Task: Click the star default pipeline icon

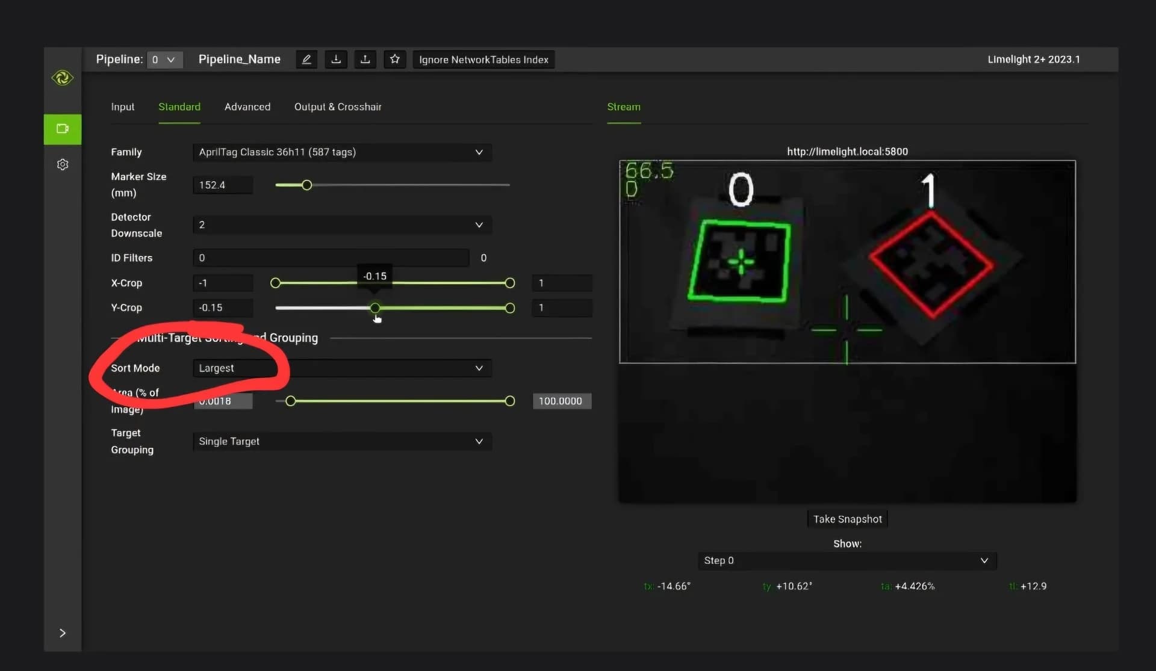Action: pyautogui.click(x=395, y=59)
